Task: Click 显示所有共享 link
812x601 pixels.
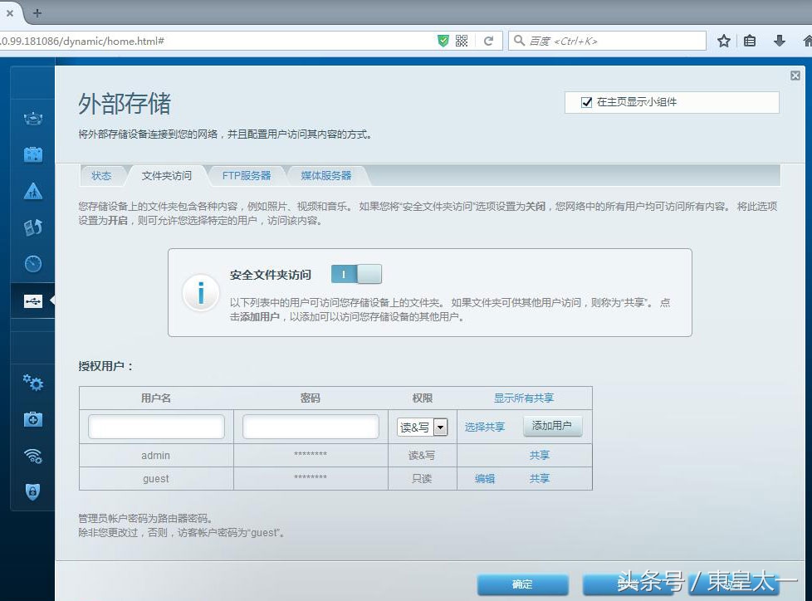Action: (523, 398)
